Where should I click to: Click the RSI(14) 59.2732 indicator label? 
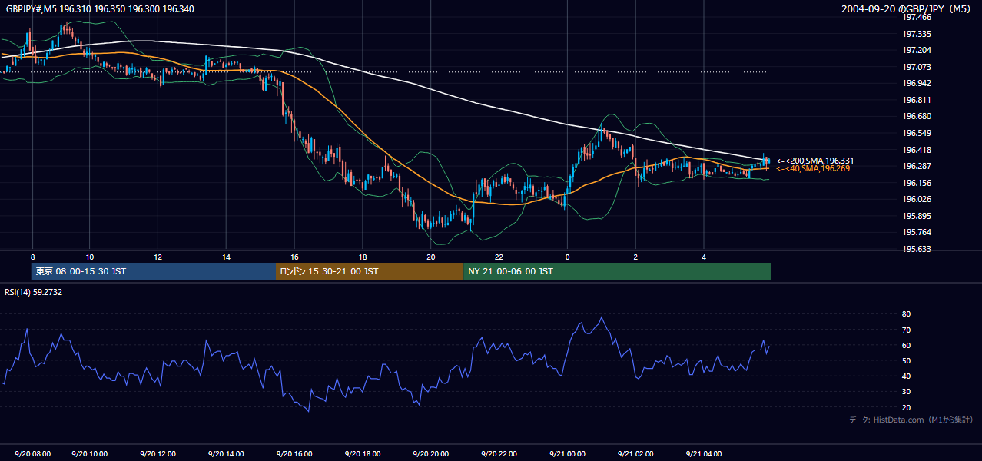click(33, 292)
